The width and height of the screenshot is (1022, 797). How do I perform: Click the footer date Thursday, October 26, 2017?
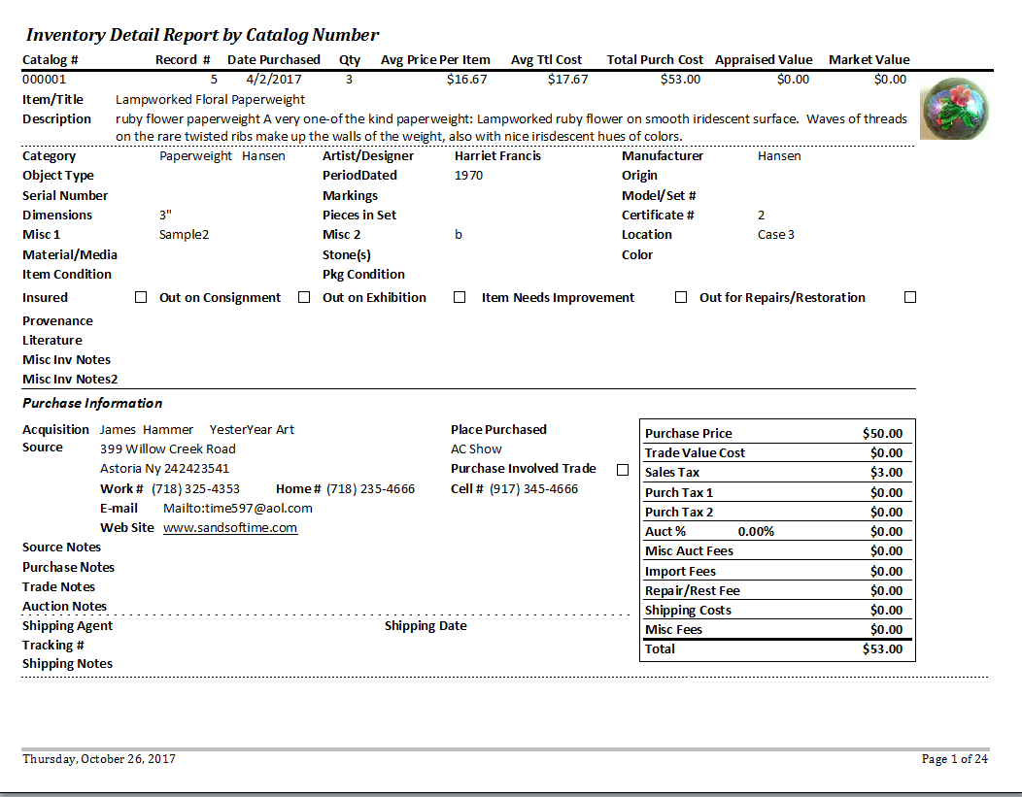pyautogui.click(x=98, y=759)
